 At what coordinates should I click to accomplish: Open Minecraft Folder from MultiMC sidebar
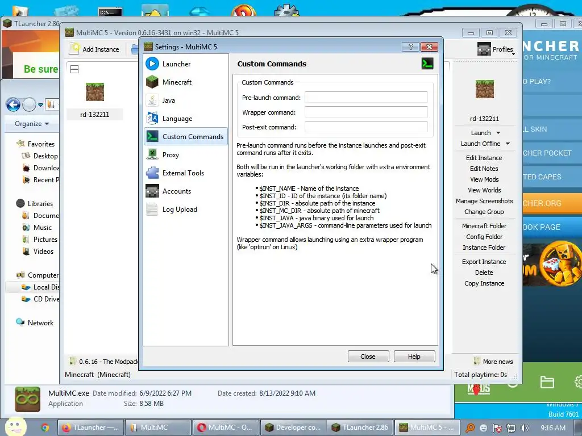pos(484,225)
